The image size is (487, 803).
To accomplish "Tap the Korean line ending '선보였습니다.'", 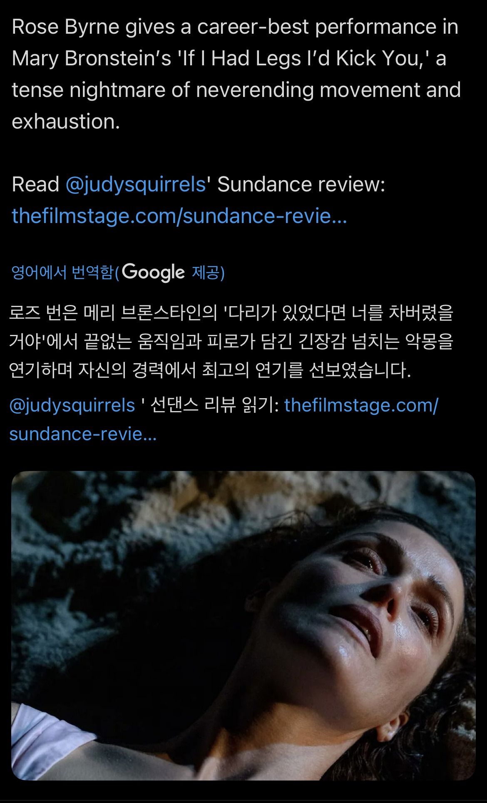I will point(210,370).
